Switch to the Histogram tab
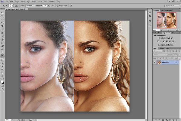 coord(168,10)
